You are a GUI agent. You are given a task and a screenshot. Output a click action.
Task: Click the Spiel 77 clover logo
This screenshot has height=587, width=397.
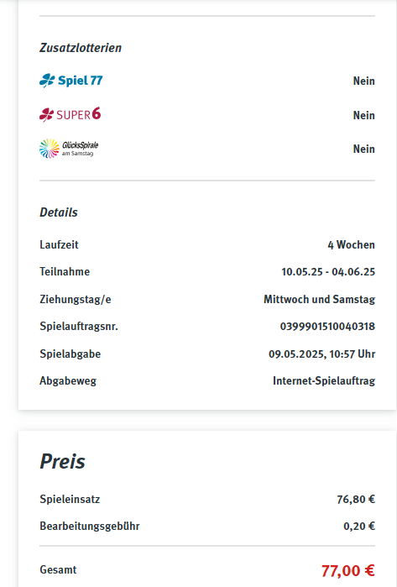point(71,81)
